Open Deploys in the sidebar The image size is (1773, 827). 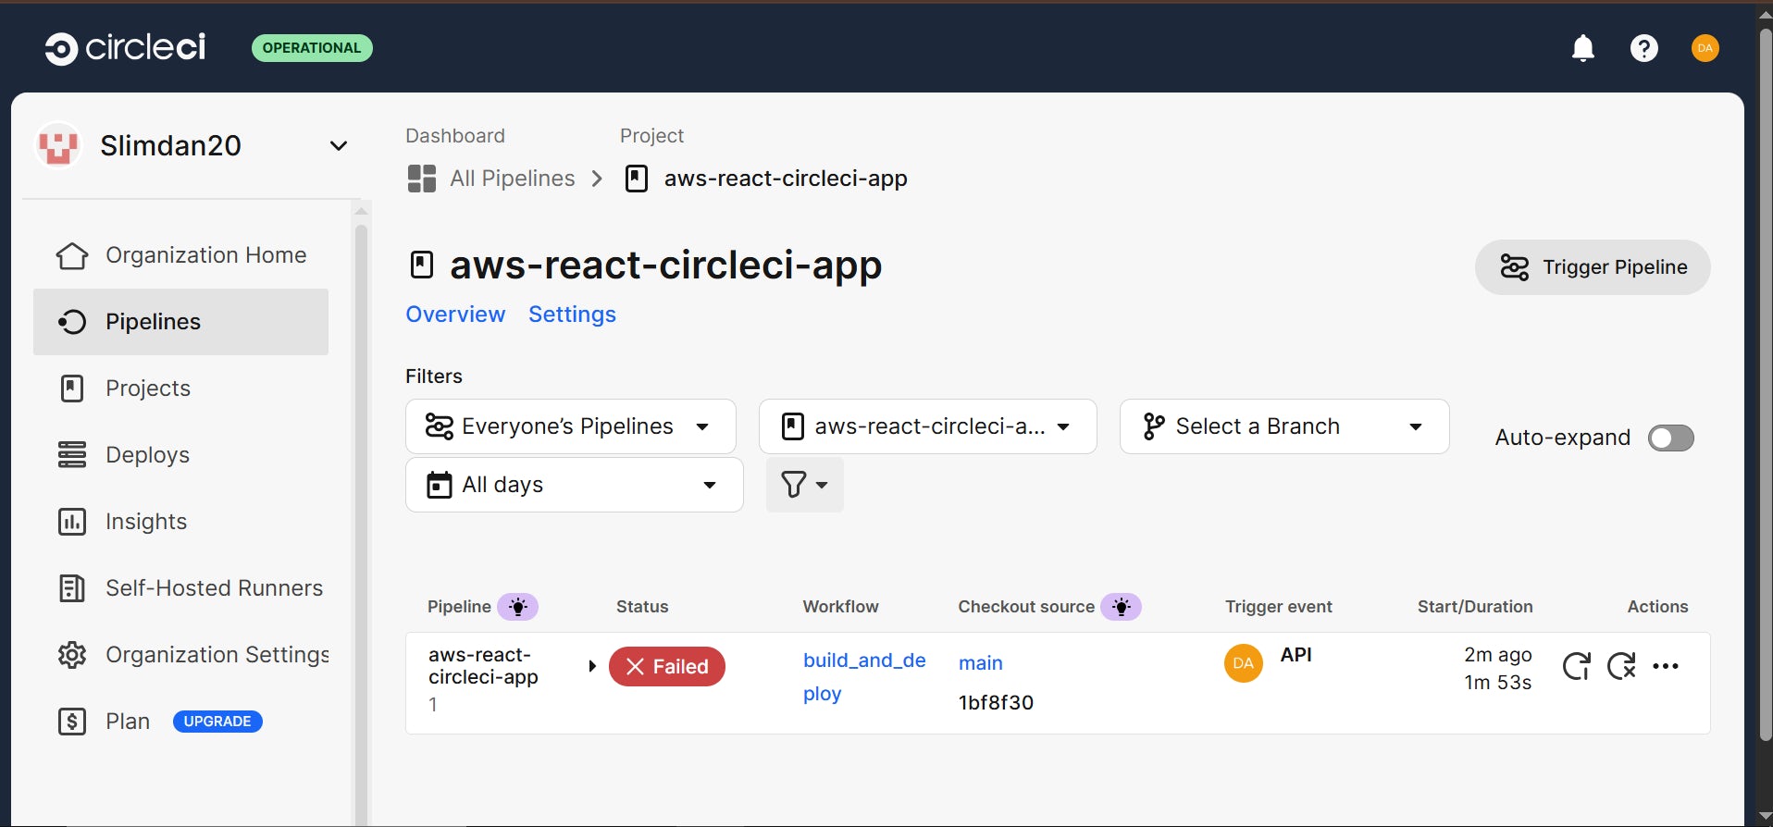pos(181,455)
